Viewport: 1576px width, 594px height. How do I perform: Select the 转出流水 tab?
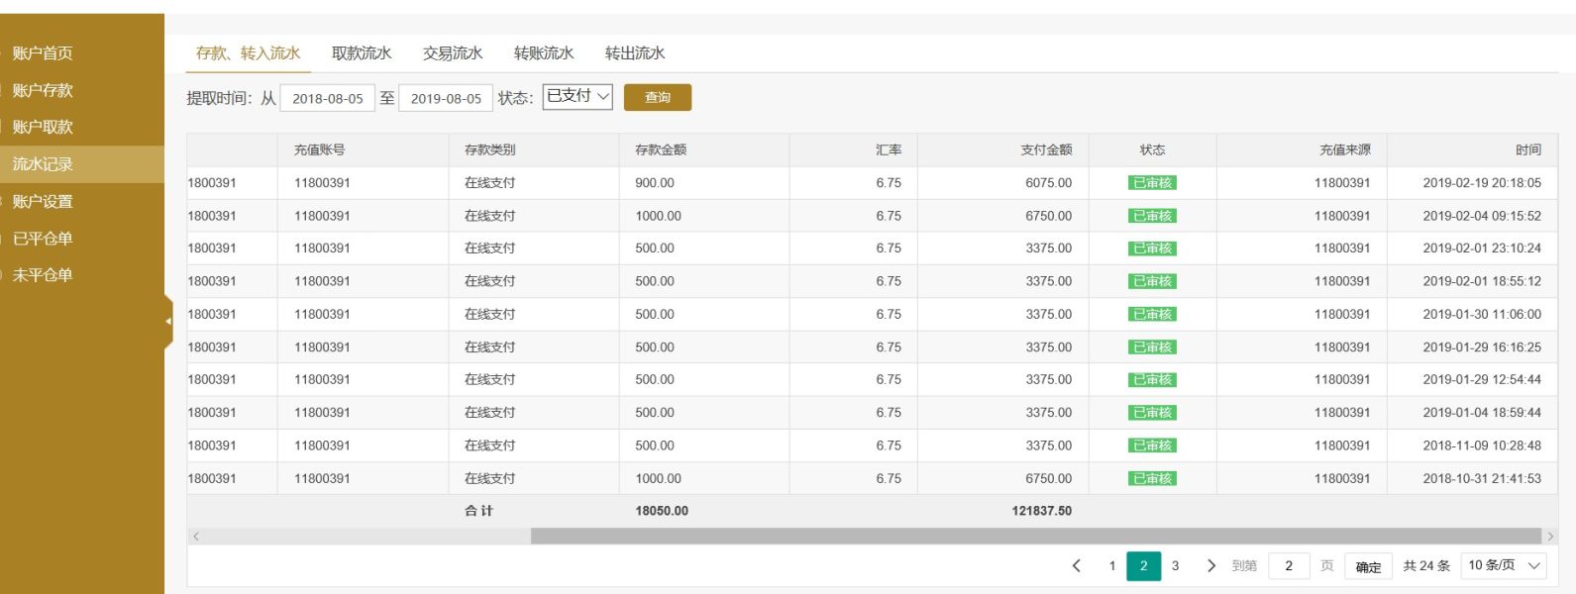(635, 53)
